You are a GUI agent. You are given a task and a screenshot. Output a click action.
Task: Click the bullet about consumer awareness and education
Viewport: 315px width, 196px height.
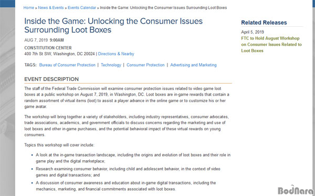click(126, 186)
